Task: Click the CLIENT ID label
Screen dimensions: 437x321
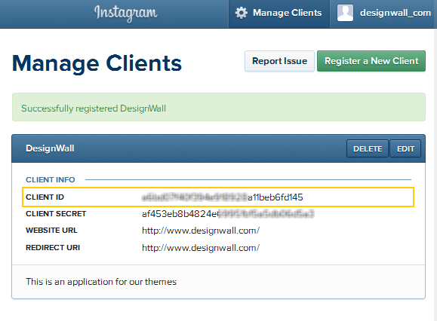Action: [45, 197]
